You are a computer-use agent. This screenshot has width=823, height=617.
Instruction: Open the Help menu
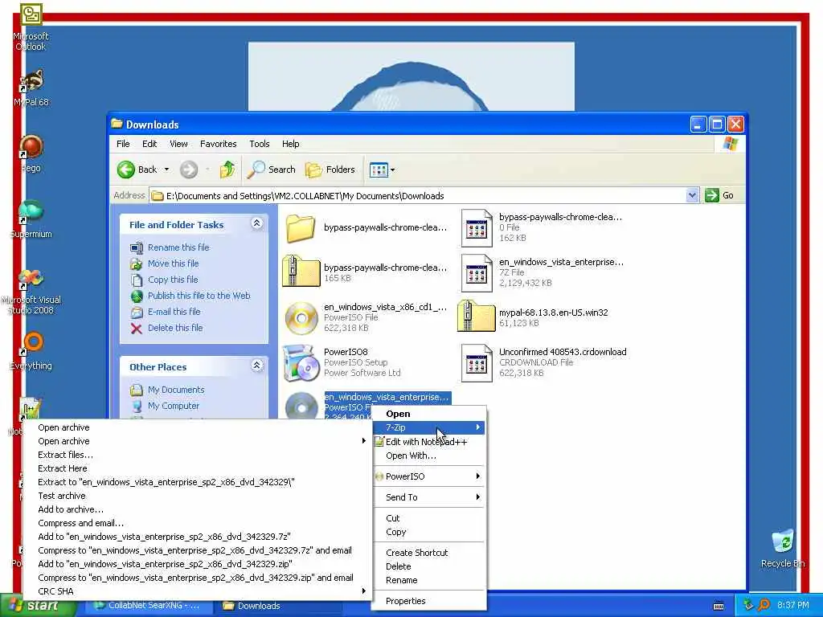point(291,144)
